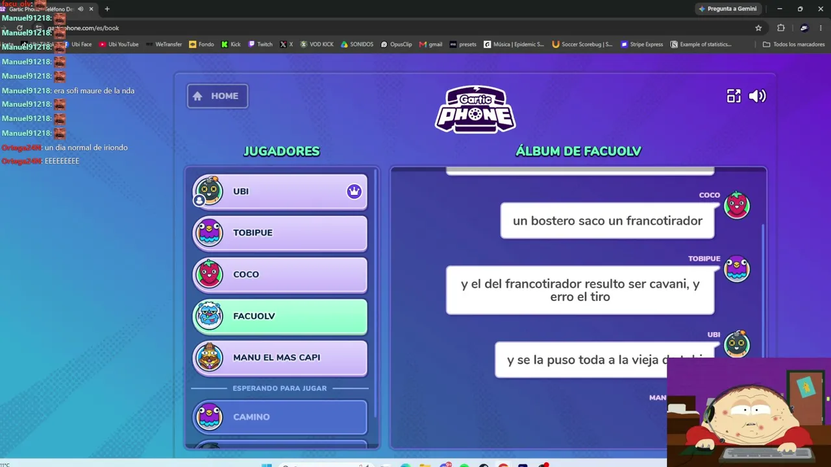831x467 pixels.
Task: Open the Chrome three-dot menu
Action: [x=821, y=28]
